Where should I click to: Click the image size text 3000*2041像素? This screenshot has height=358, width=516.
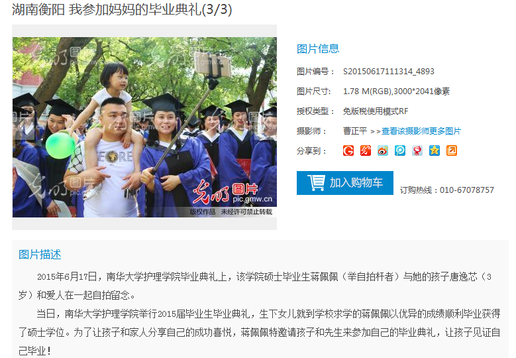pos(421,91)
